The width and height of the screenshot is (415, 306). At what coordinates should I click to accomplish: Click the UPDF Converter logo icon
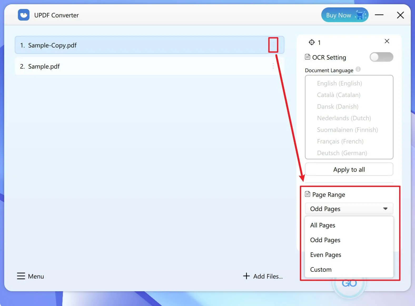(x=24, y=15)
